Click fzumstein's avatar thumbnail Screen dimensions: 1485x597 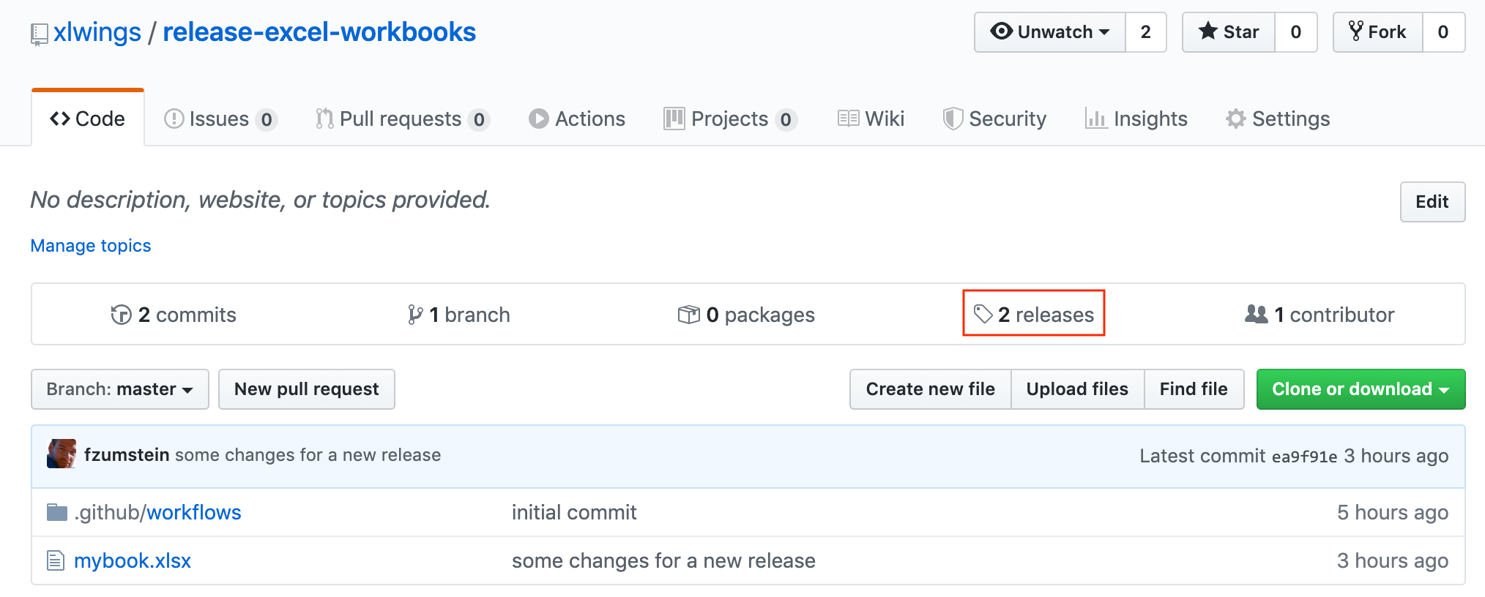(62, 454)
